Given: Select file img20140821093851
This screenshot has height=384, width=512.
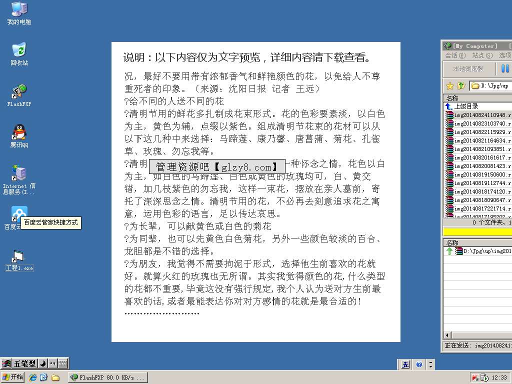Looking at the screenshot, I should (478, 149).
